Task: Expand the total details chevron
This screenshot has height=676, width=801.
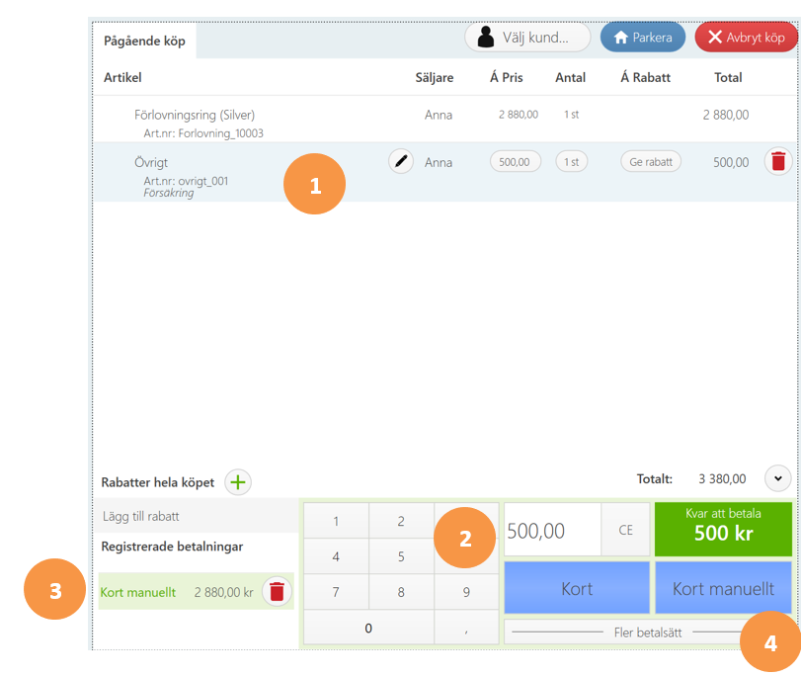Action: [x=778, y=478]
